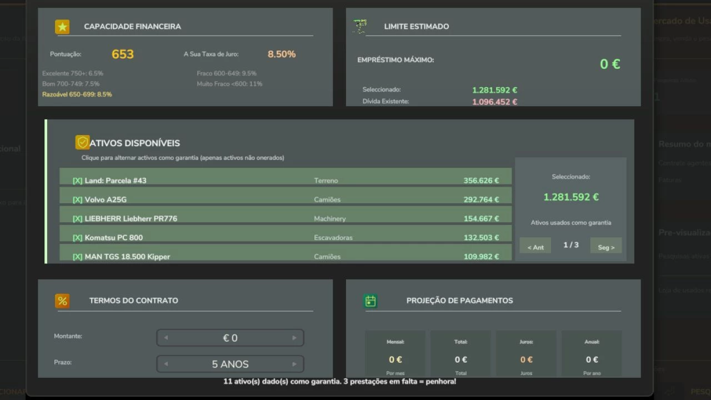
Task: Click the Anual payment card
Action: 592,354
